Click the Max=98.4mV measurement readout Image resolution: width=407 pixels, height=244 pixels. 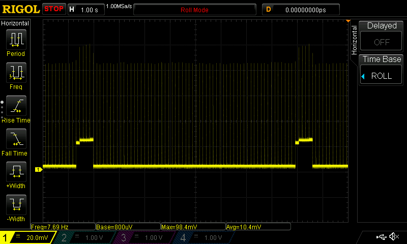click(x=193, y=227)
